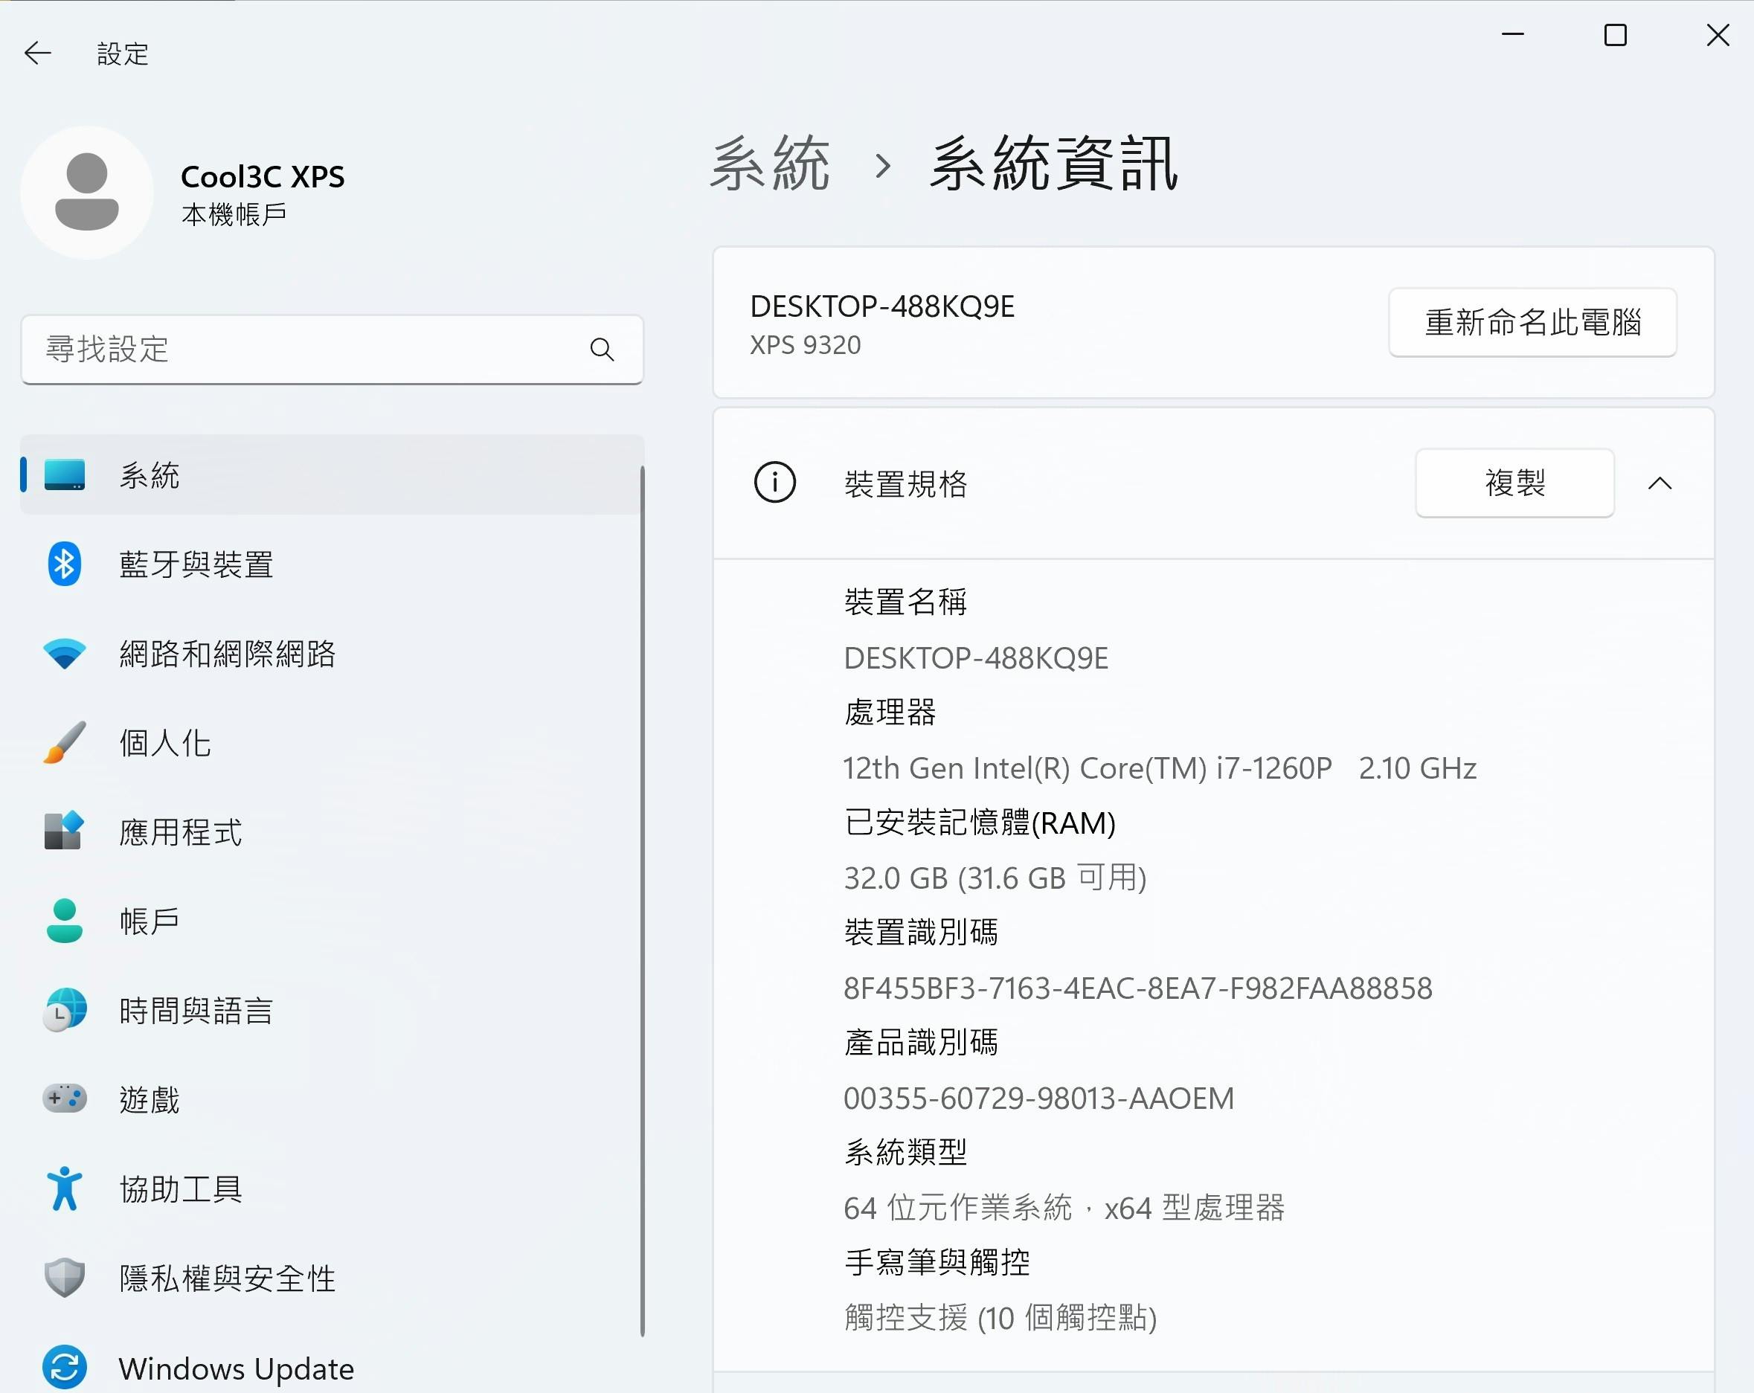Click the Wi-Fi network icon
The height and width of the screenshot is (1393, 1754).
click(64, 653)
